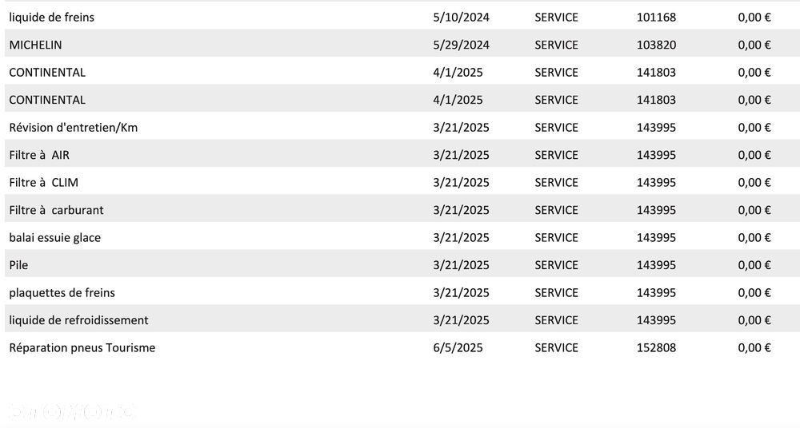Select the date 6/5/2025
This screenshot has width=800, height=428.
457,347
